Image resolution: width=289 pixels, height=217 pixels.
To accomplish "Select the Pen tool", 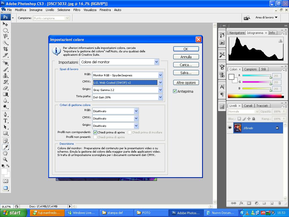I will (5, 114).
